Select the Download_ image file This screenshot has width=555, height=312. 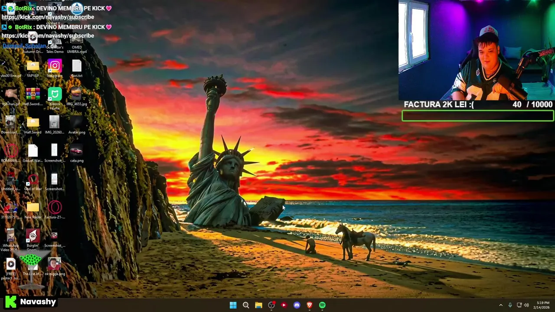pyautogui.click(x=10, y=125)
